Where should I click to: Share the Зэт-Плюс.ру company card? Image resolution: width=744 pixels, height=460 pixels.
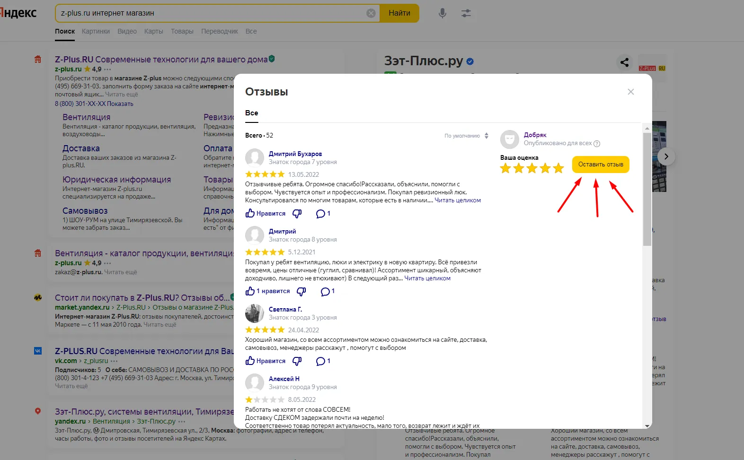tap(625, 62)
